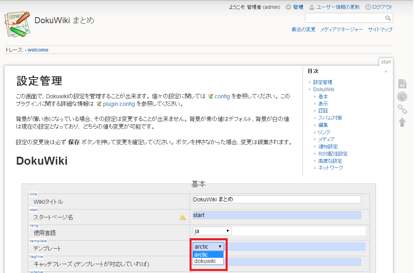The image size is (414, 273).
Task: Open the show page icon in sidebar
Action: (x=402, y=84)
